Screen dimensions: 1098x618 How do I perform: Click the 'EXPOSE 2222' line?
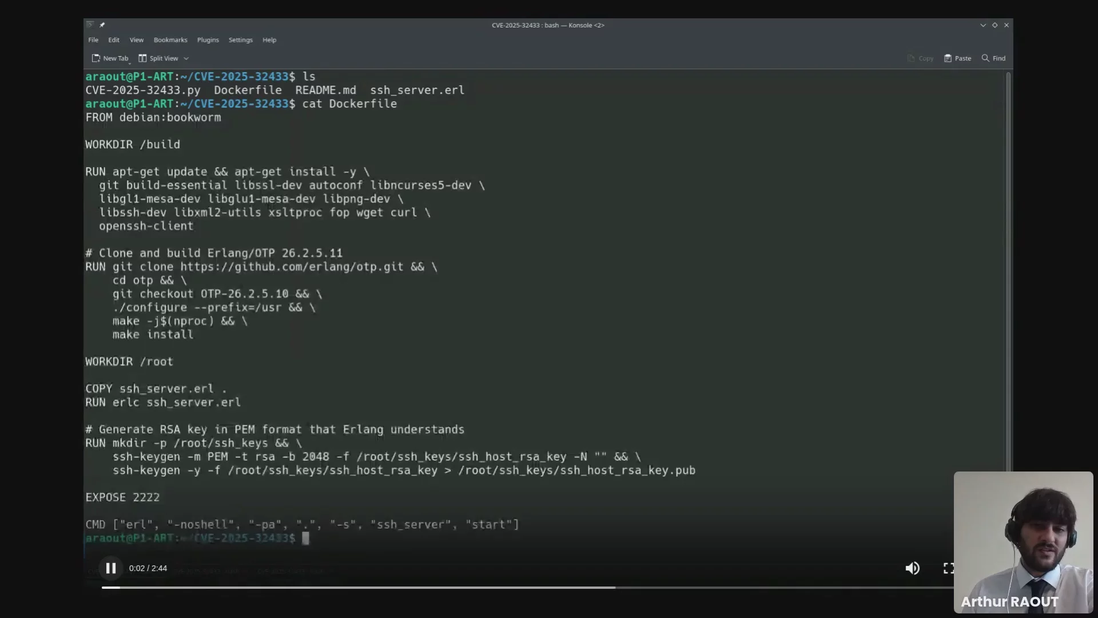pos(122,497)
